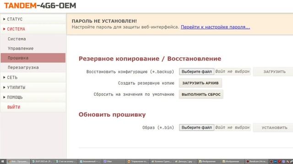Collapse the СИСТЕМА menu section
This screenshot has width=293, height=164.
[33, 29]
